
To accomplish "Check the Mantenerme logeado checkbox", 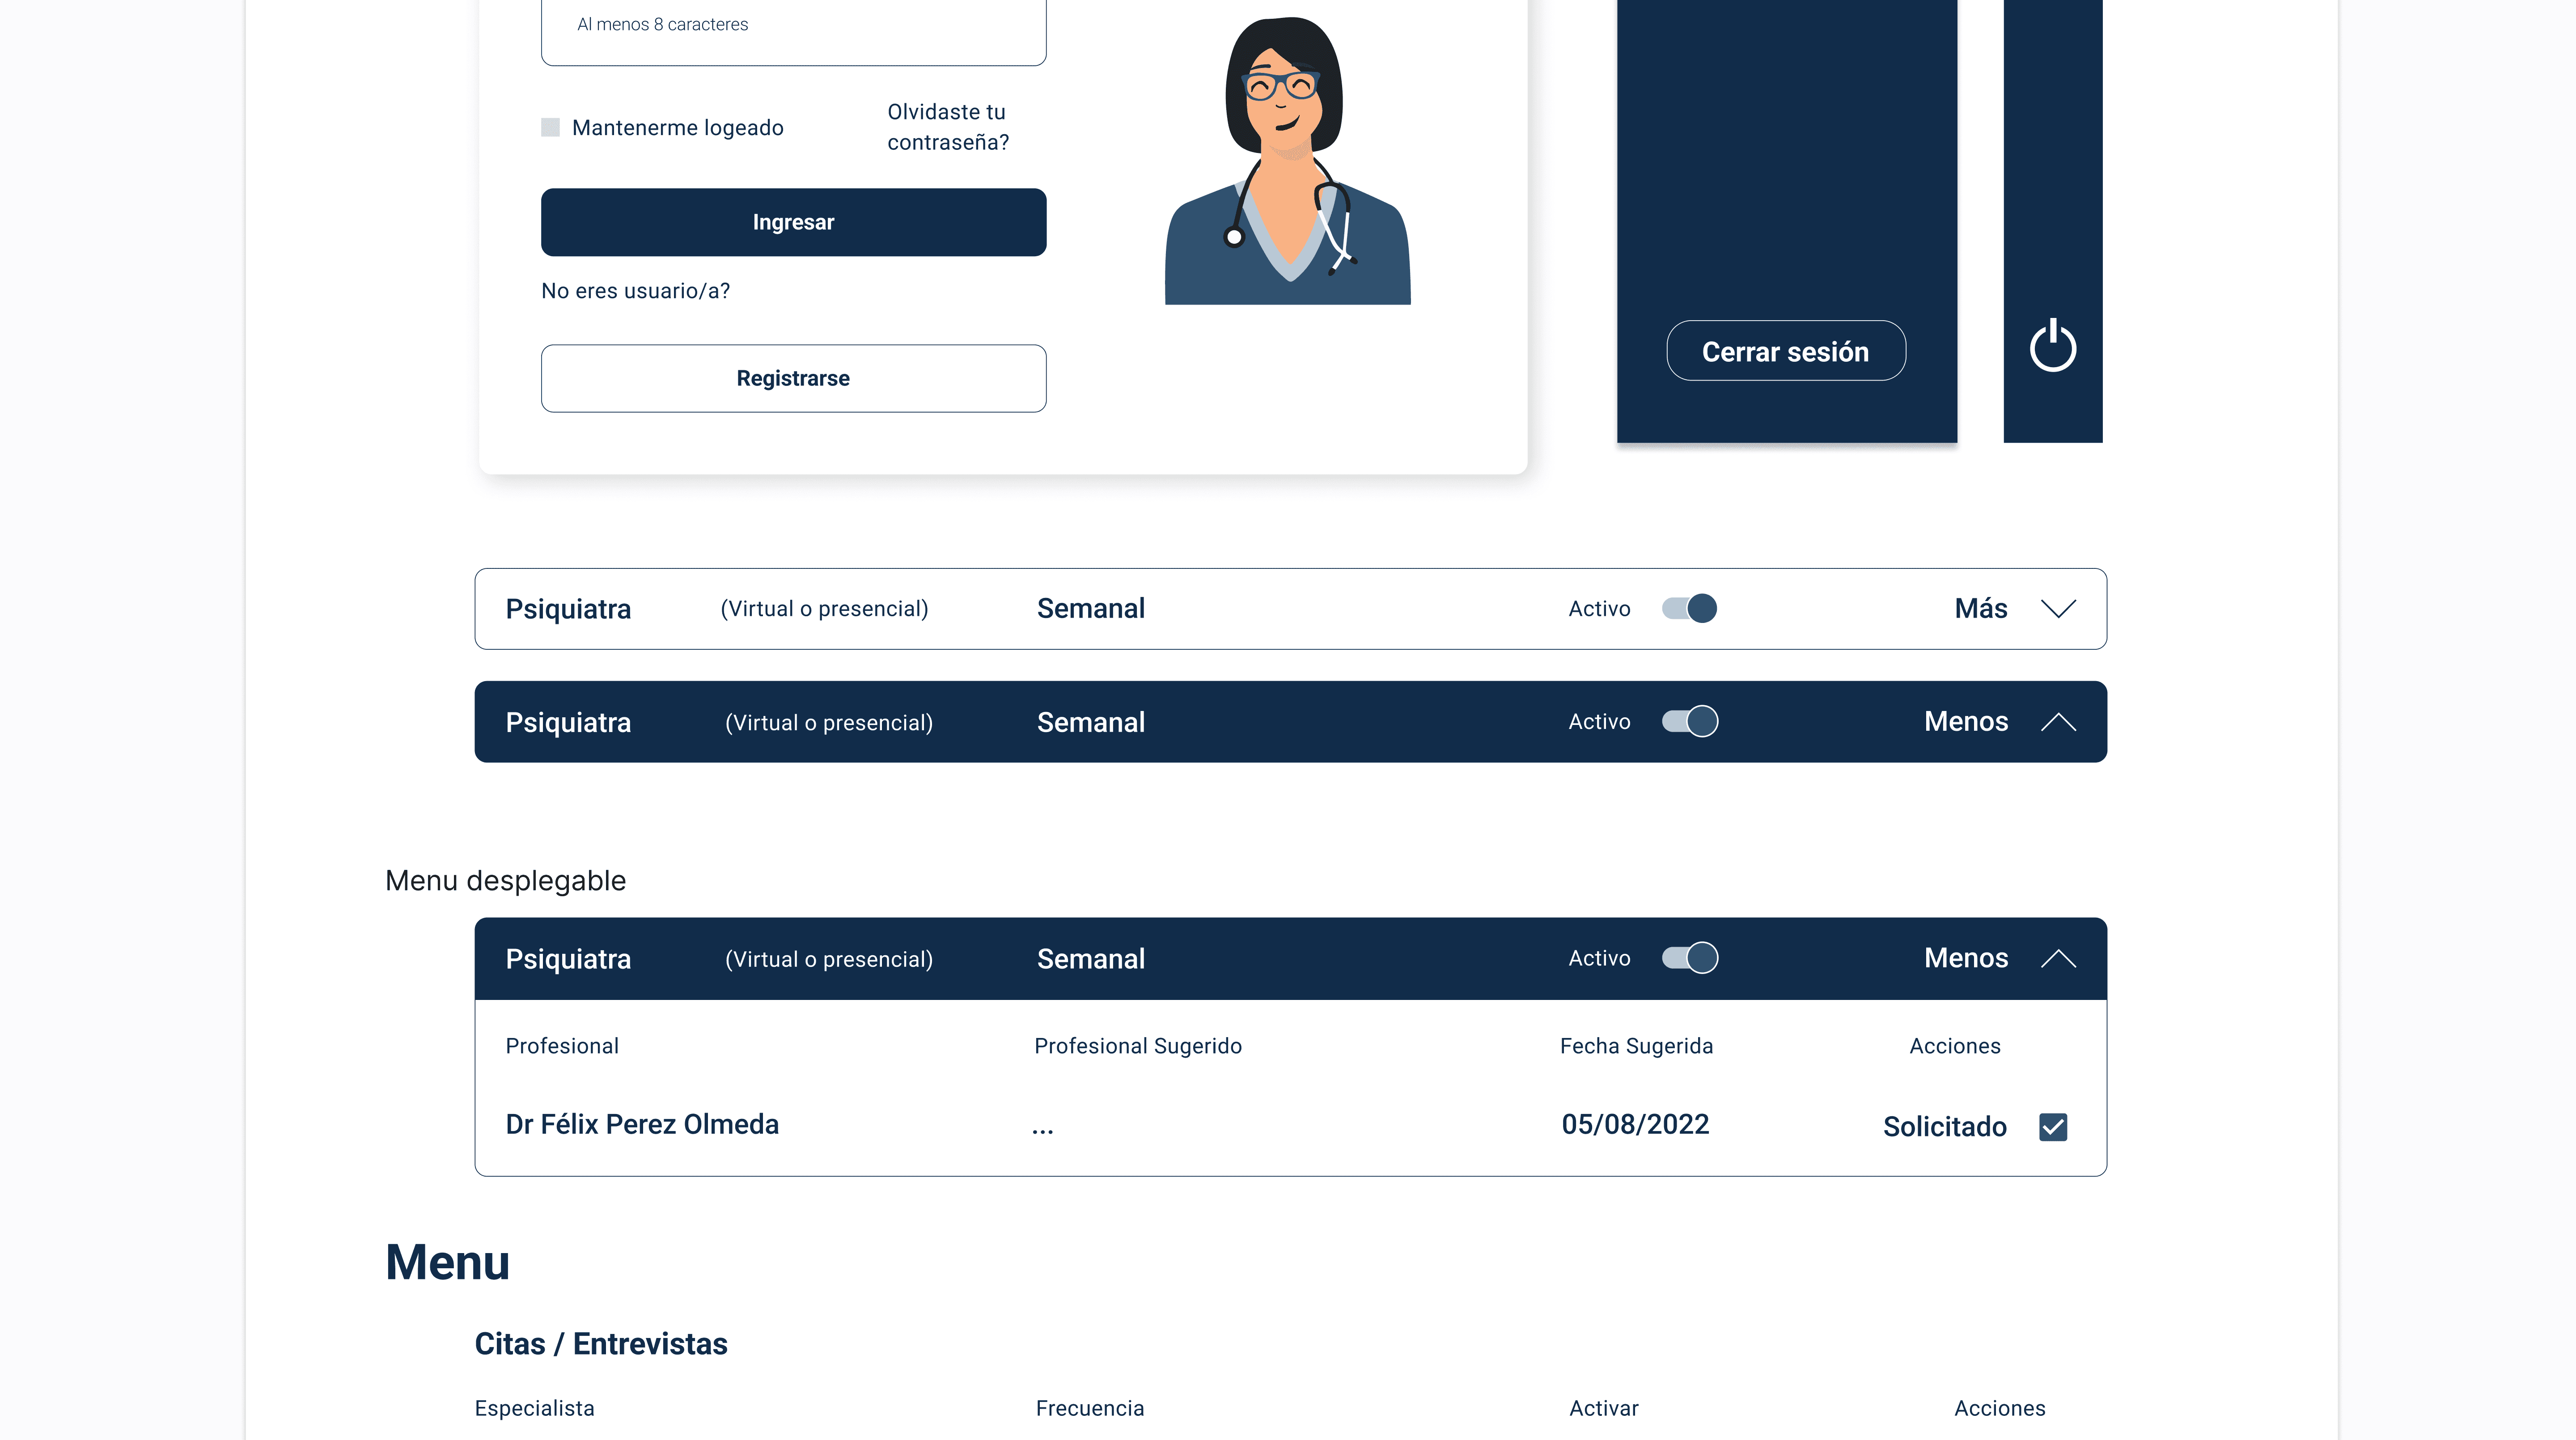I will (x=550, y=127).
